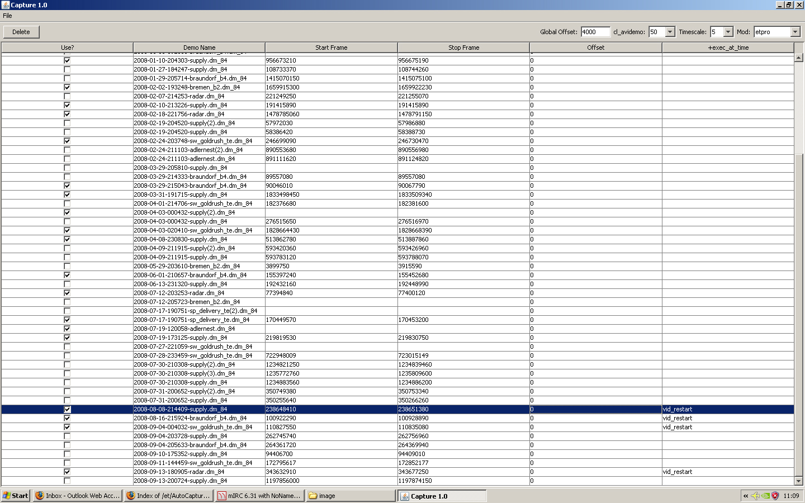Screen dimensions: 805x503
Task: Click the green NVIDIA tray icon
Action: (765, 496)
